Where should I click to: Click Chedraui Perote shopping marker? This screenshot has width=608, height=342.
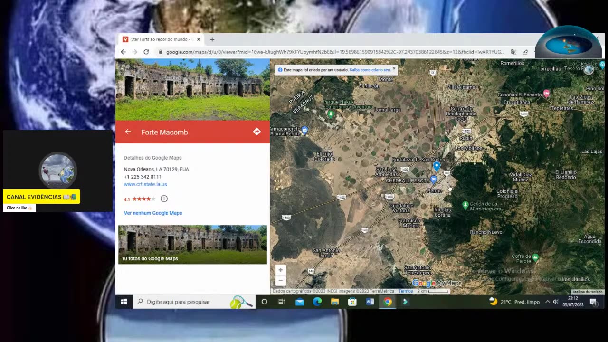click(x=434, y=180)
